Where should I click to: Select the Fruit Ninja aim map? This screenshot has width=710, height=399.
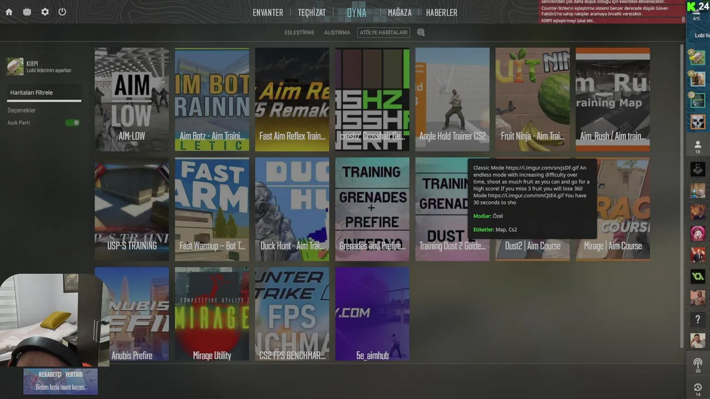pyautogui.click(x=532, y=99)
